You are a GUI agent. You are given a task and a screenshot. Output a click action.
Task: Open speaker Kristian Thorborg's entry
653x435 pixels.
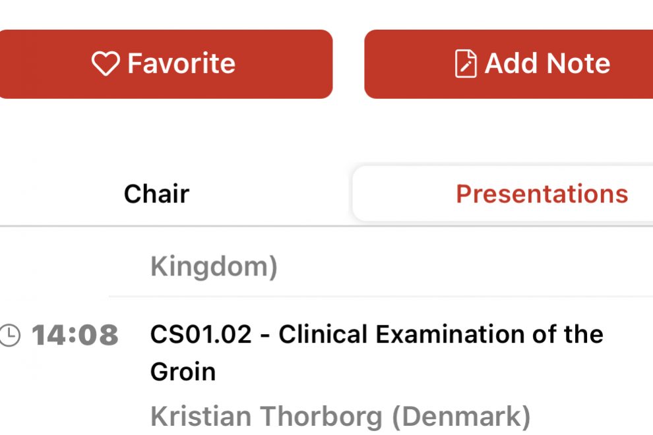point(266,417)
